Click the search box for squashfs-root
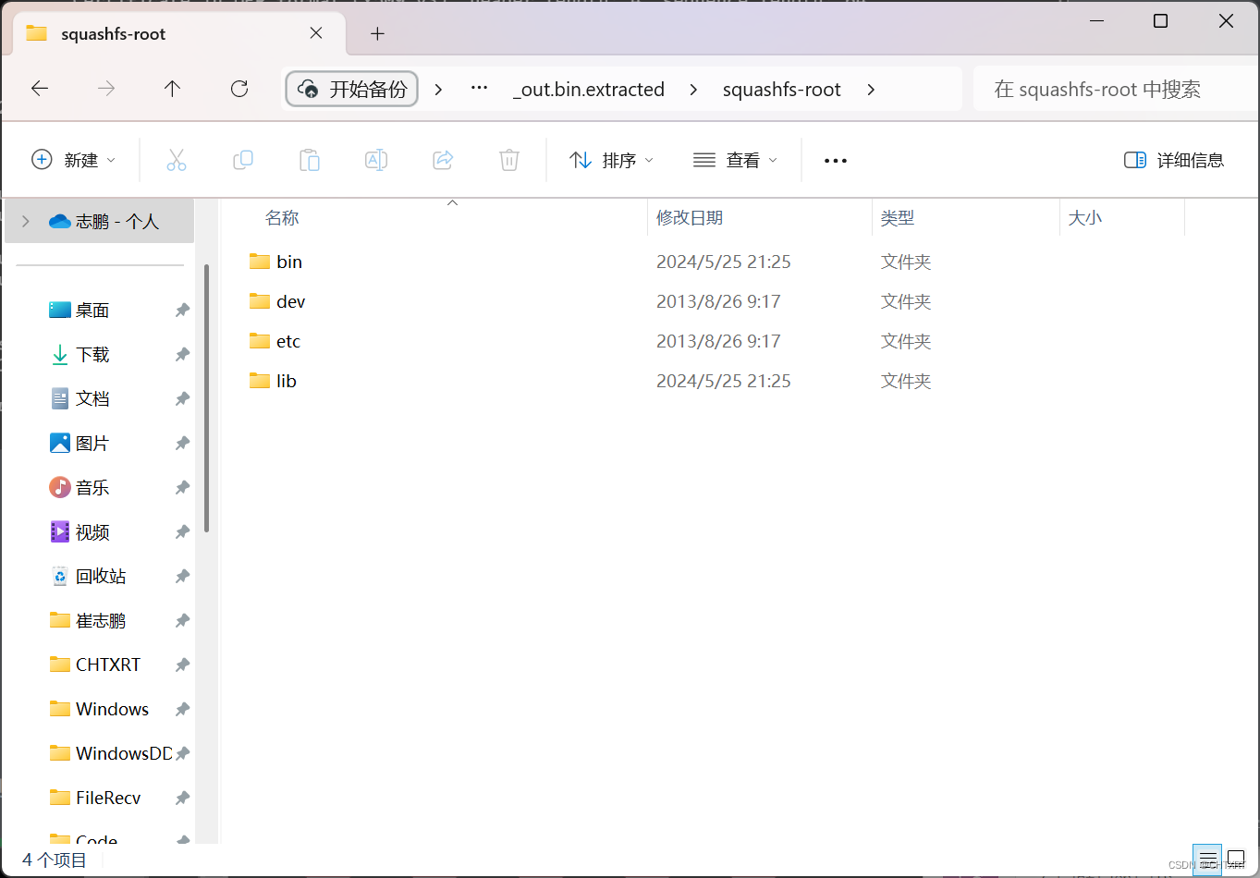This screenshot has width=1260, height=878. (1114, 90)
